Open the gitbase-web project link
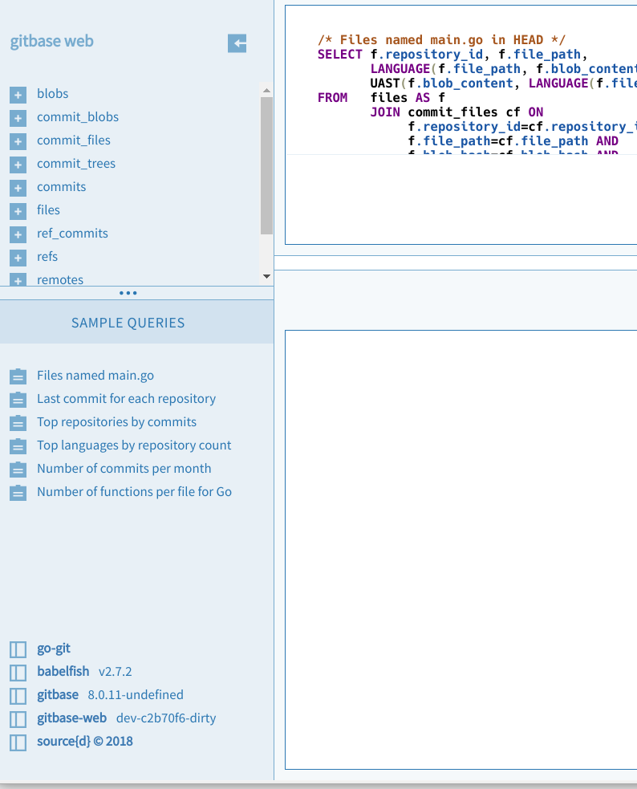The height and width of the screenshot is (789, 637). (72, 718)
